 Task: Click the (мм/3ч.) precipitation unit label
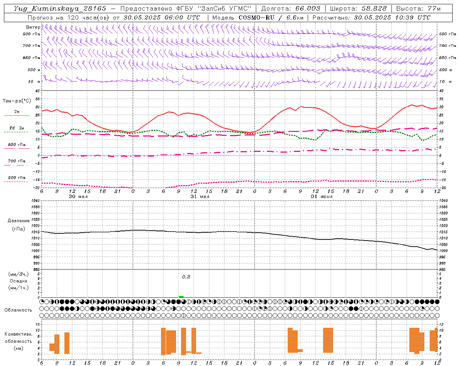click(19, 274)
